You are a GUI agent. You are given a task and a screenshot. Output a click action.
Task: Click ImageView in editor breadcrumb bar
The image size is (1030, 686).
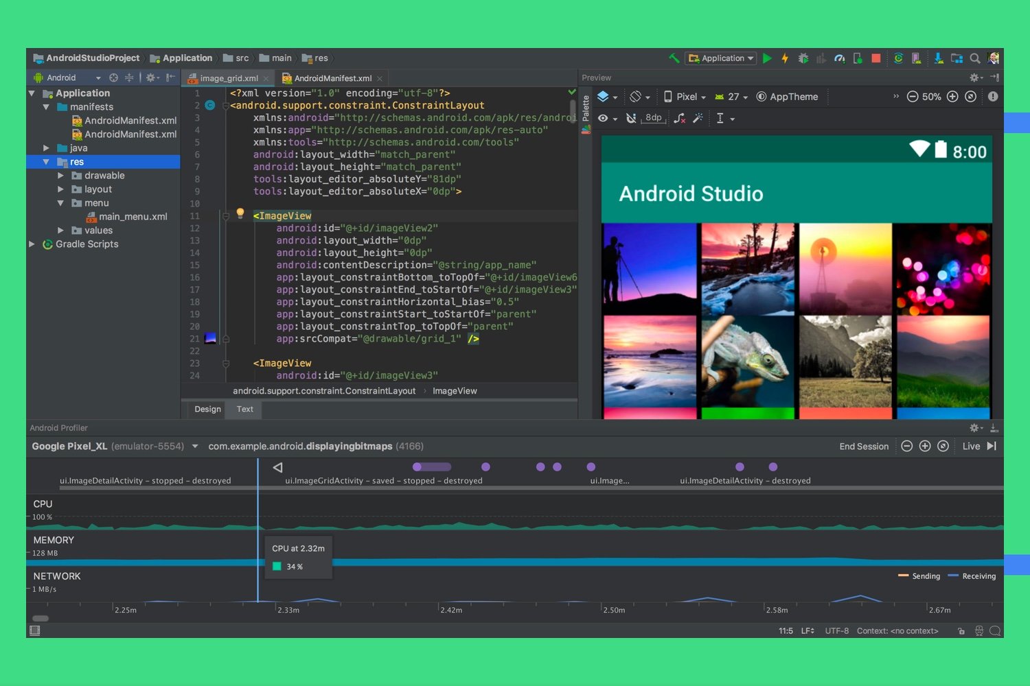[x=455, y=391]
